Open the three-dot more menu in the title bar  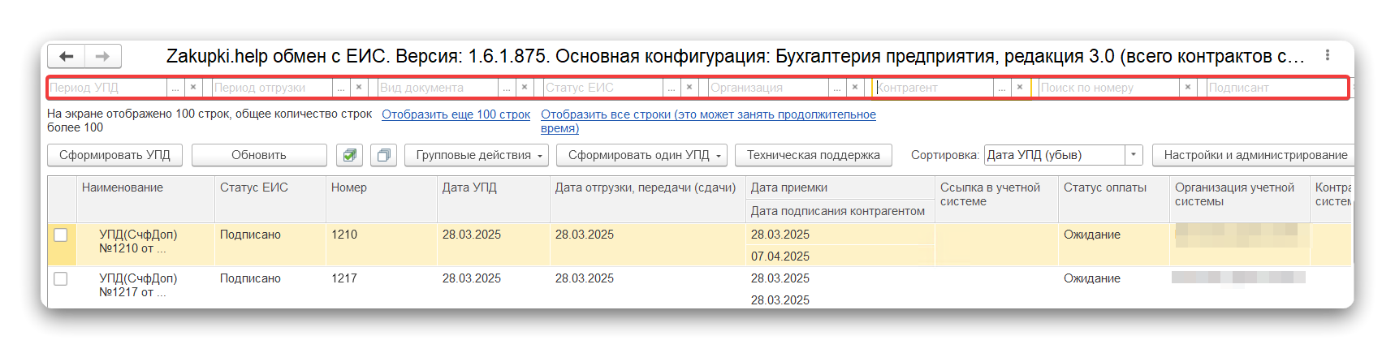coord(1328,55)
